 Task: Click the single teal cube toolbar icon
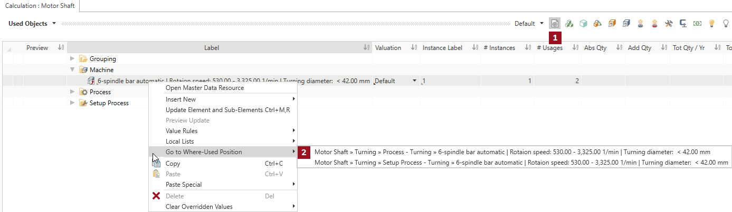(x=583, y=23)
